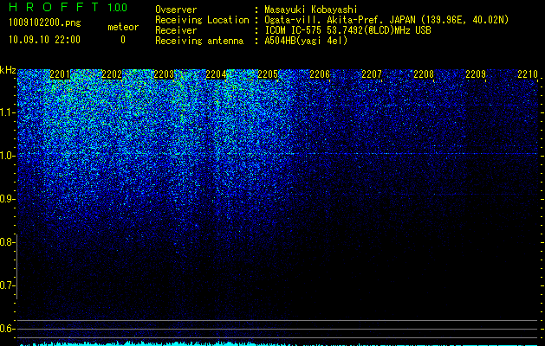The image size is (545, 346).
Task: Click the 0.9 kHz axis label
Action: (x=8, y=199)
